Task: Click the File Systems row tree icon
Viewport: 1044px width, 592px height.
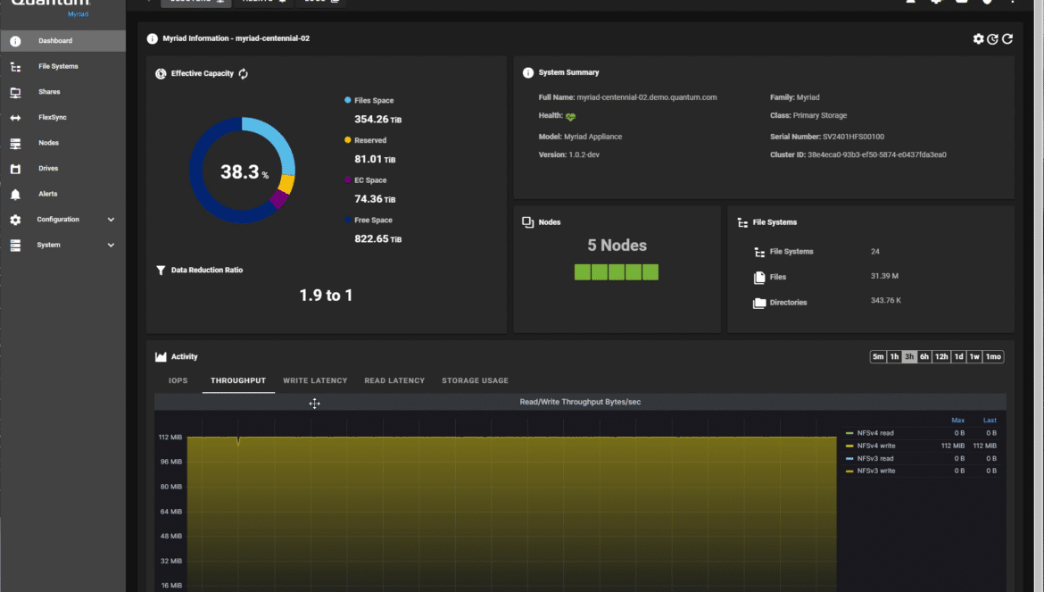Action: [x=759, y=253]
